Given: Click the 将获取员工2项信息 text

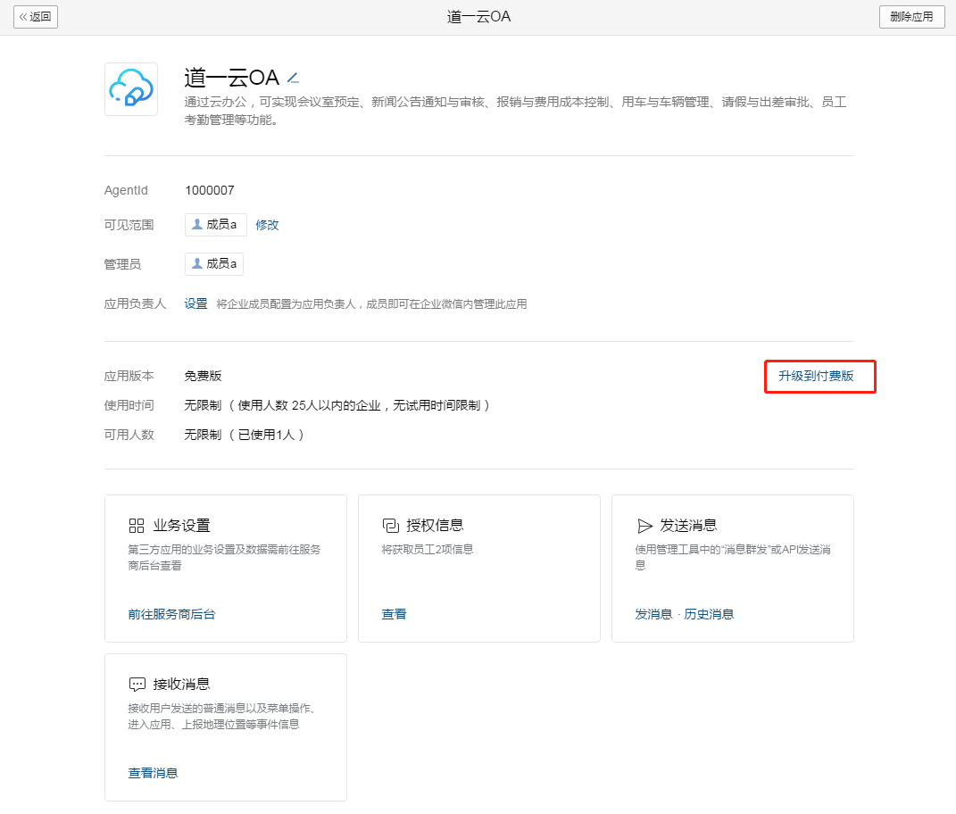Looking at the screenshot, I should [x=428, y=550].
